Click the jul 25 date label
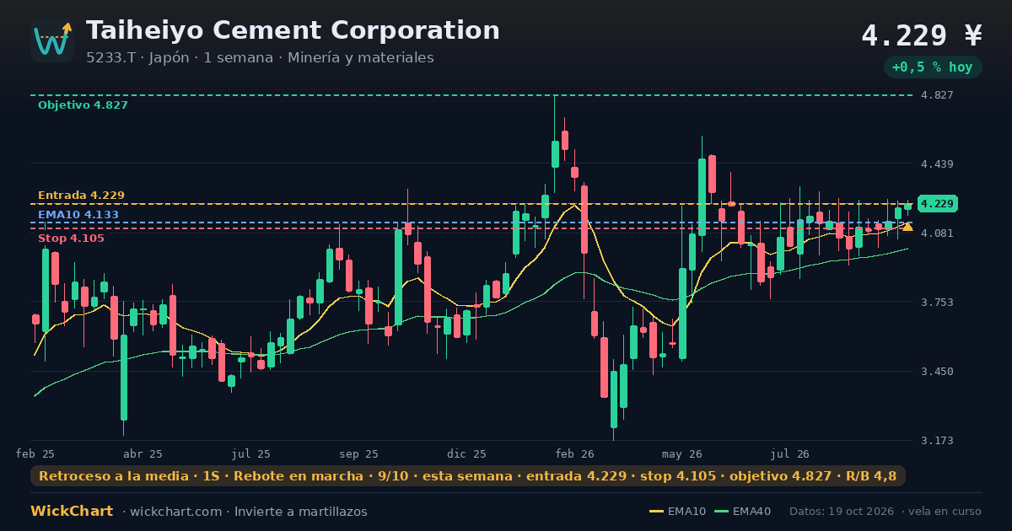 pyautogui.click(x=251, y=453)
